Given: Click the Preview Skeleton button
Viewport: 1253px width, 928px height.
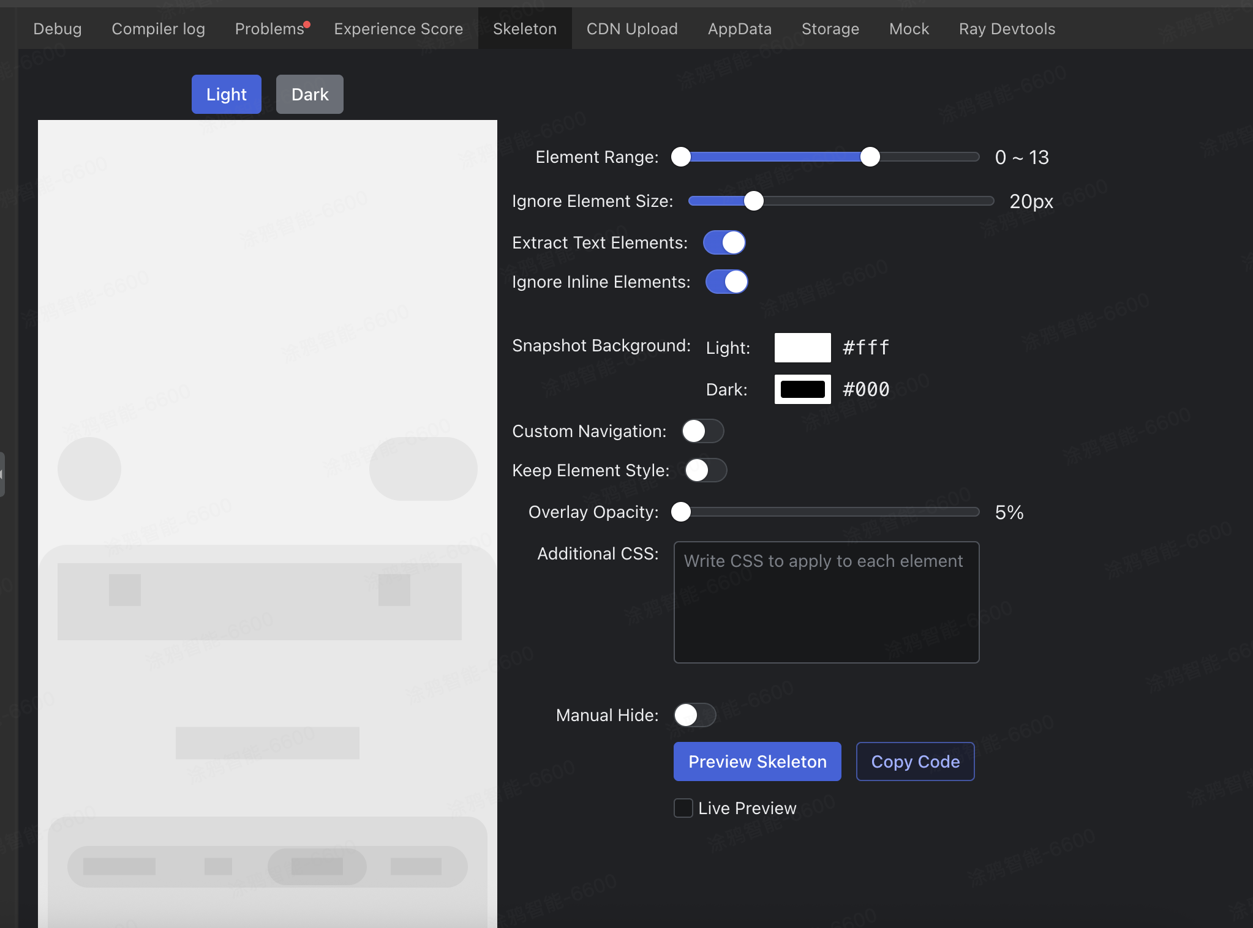Looking at the screenshot, I should click(758, 761).
